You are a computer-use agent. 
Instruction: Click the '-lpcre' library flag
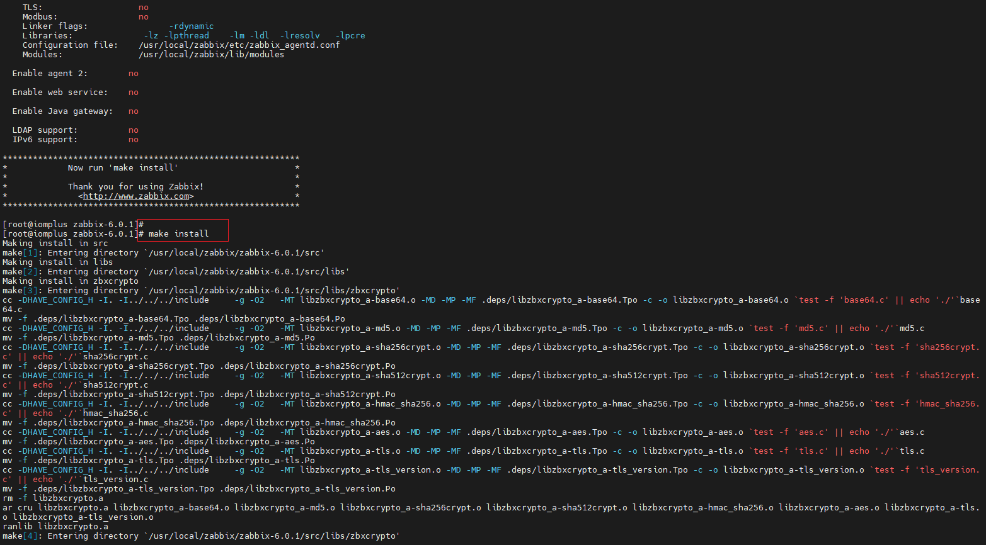(350, 36)
